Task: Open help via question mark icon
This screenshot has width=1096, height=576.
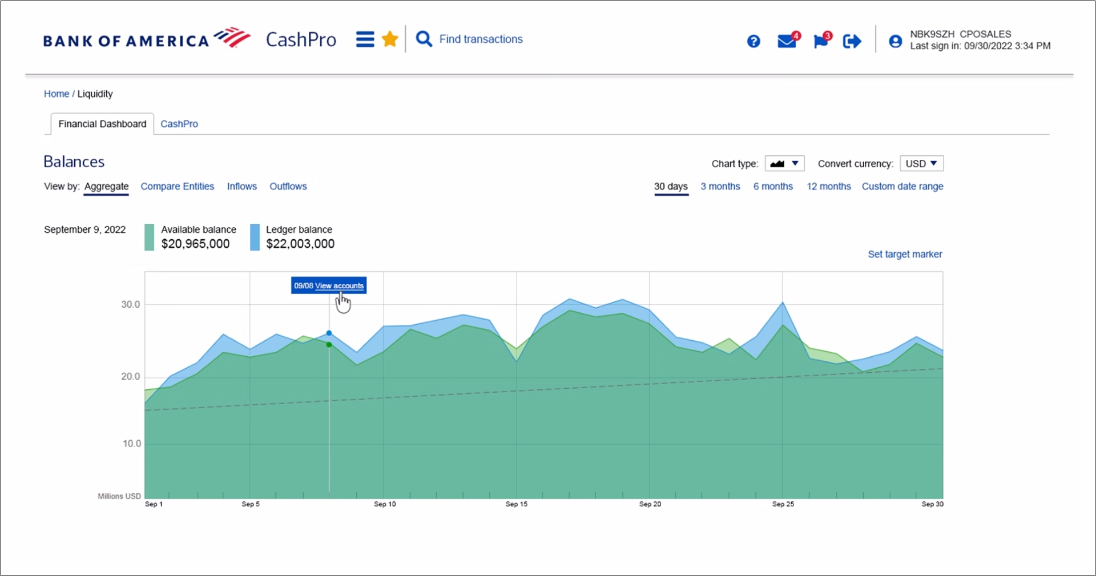Action: point(753,41)
